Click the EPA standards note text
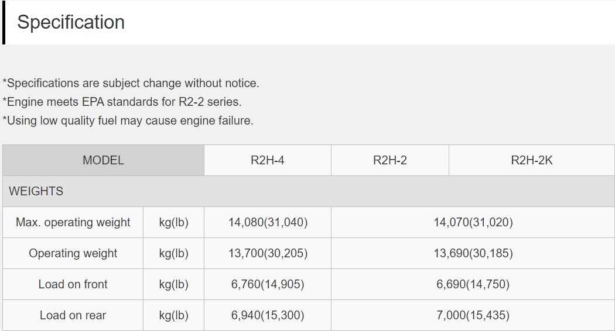This screenshot has width=615, height=331. coord(122,102)
